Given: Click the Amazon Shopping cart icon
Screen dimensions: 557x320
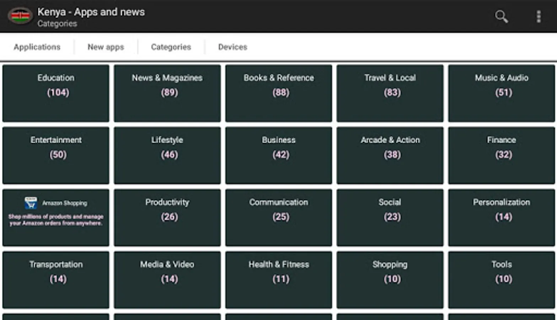Looking at the screenshot, I should (31, 203).
